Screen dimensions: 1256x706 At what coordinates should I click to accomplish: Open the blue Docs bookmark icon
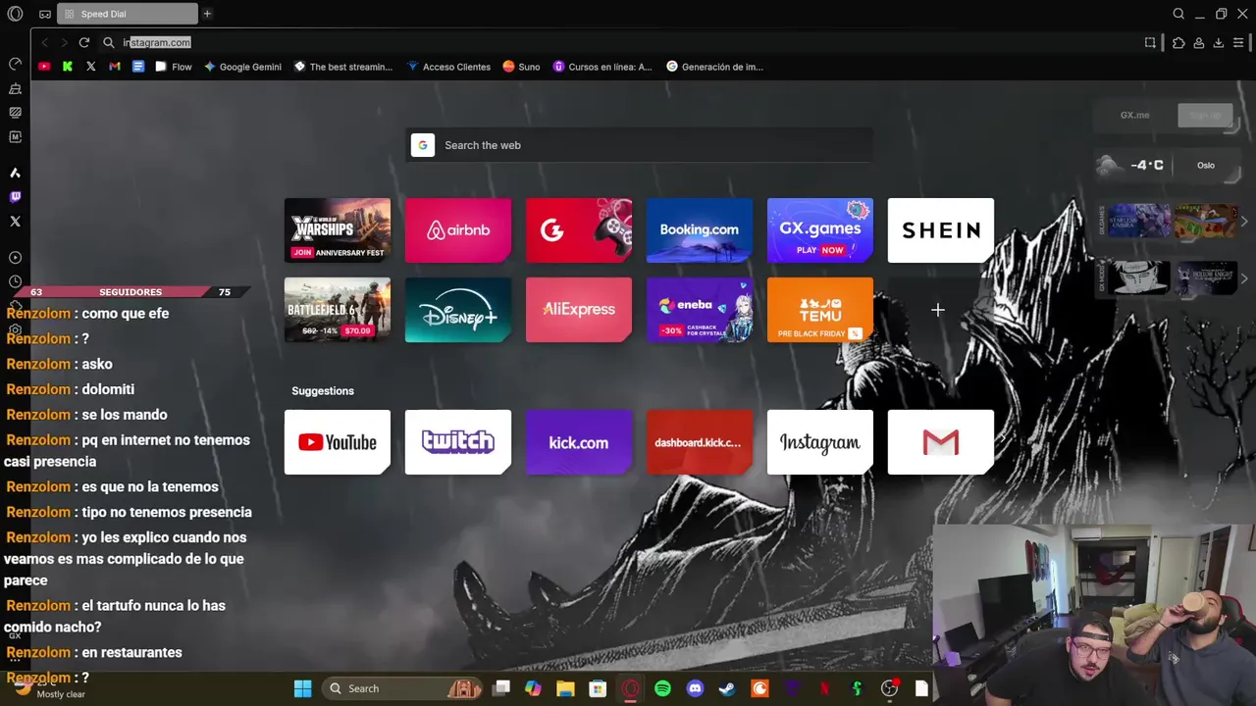point(138,67)
